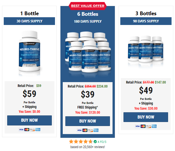Click the Mastercard icon under 3 Bottles
Viewport: 175px width, 151px height.
coord(143,126)
